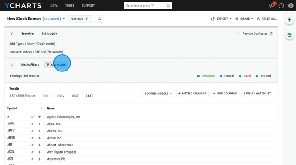Open the AAPL symbol link
Image resolution: width=296 pixels, height=165 pixels.
click(x=11, y=124)
